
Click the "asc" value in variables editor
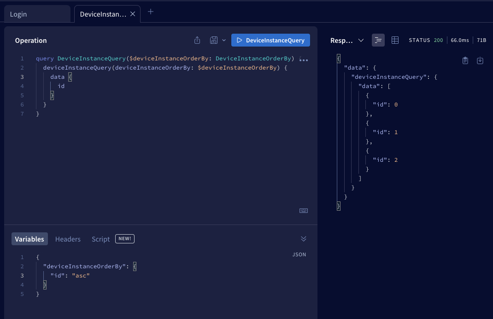(81, 276)
